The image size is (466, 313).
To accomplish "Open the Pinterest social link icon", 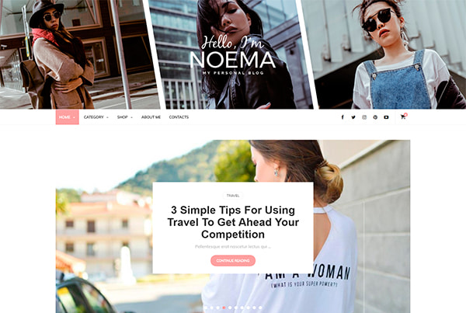I will [x=375, y=117].
